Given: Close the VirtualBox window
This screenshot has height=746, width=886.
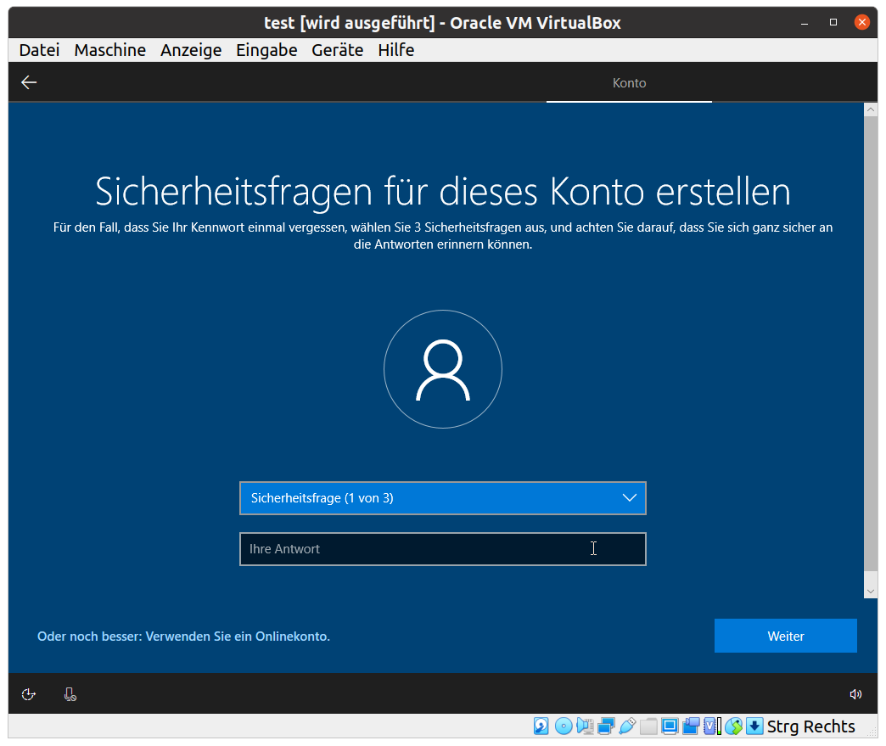Looking at the screenshot, I should click(861, 23).
